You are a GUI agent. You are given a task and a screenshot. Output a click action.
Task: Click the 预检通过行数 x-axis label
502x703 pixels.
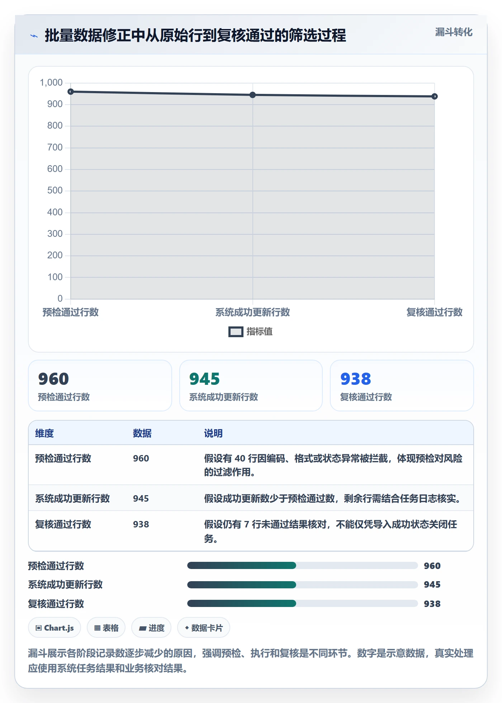coord(71,312)
